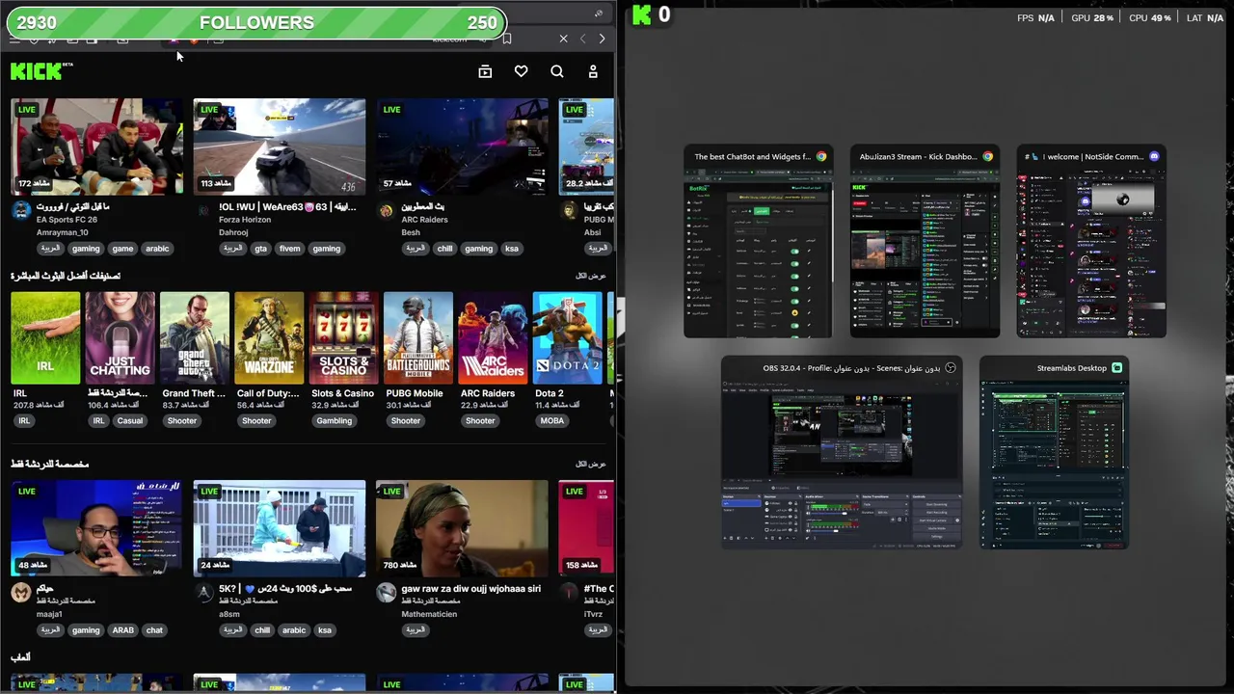The height and width of the screenshot is (694, 1234).
Task: Open the ARC Raiders category cover
Action: pyautogui.click(x=493, y=337)
